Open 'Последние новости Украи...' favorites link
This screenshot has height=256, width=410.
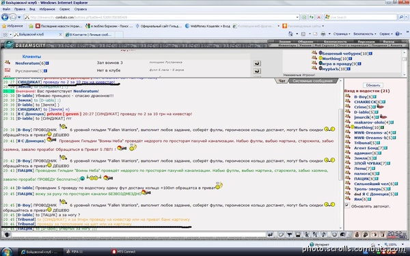(x=59, y=26)
